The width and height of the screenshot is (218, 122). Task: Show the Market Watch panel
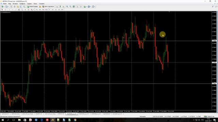(x=11, y=6)
